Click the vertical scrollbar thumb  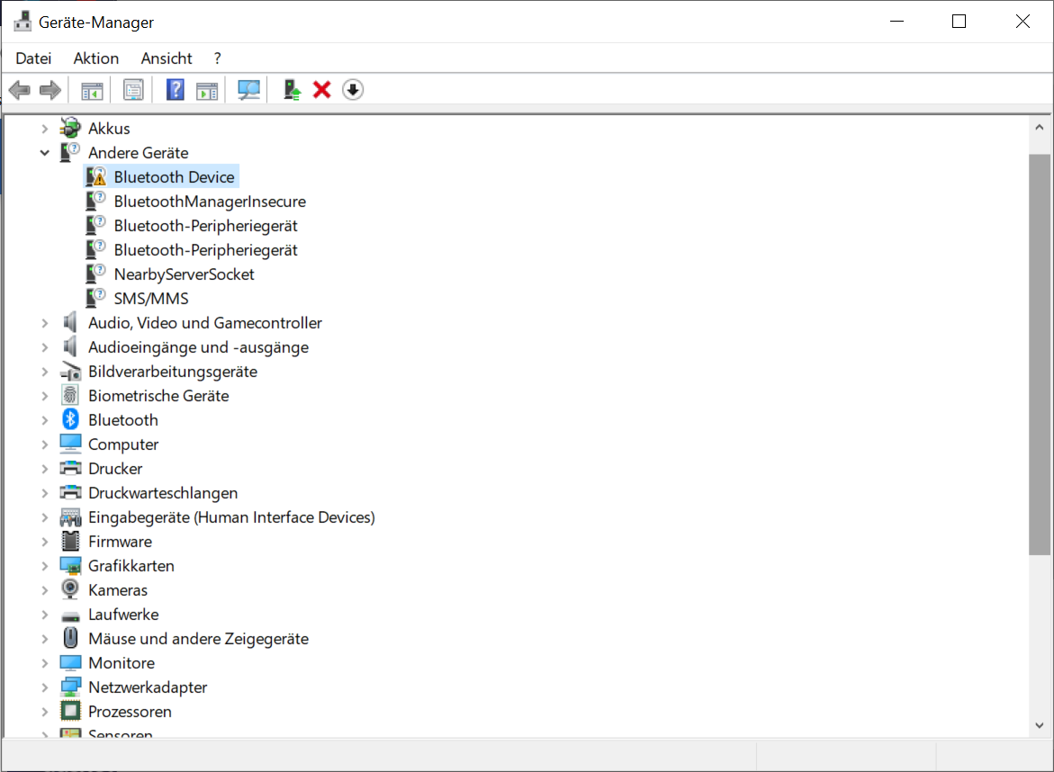click(x=1040, y=355)
